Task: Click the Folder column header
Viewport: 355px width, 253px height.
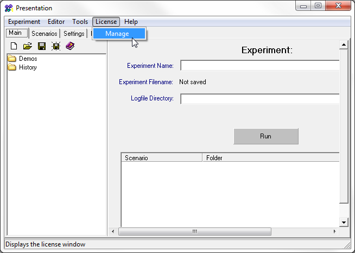Action: pyautogui.click(x=271, y=157)
